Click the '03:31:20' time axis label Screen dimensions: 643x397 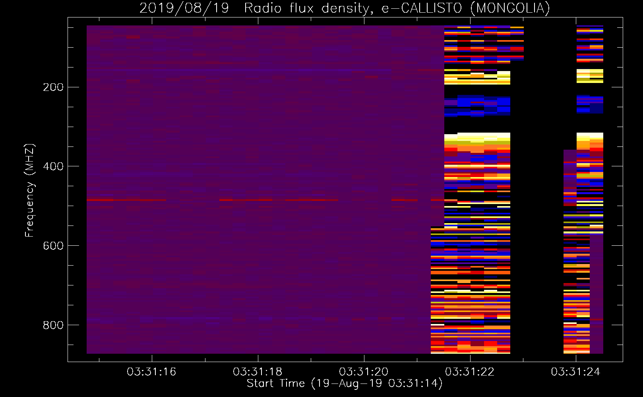pos(364,372)
